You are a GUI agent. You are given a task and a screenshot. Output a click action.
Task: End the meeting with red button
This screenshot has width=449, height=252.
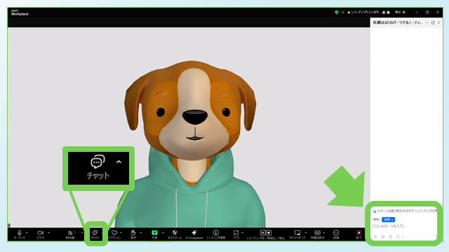[x=358, y=234]
